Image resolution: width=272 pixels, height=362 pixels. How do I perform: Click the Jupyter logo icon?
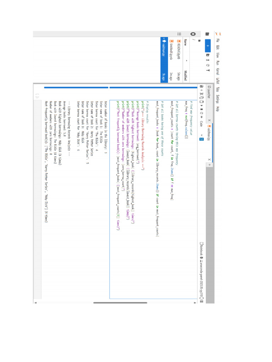tap(218, 34)
